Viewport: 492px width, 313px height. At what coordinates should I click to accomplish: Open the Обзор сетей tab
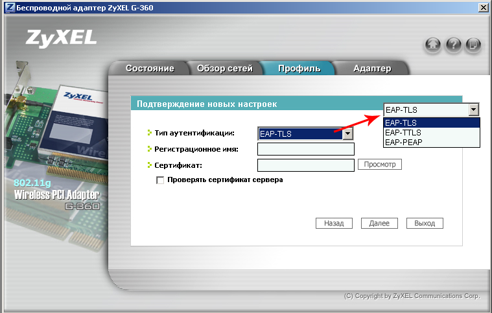(225, 69)
